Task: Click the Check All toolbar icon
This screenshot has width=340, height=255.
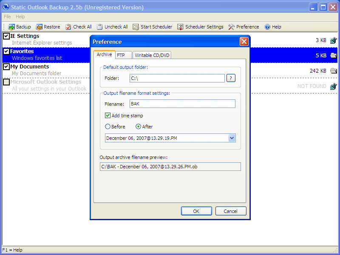Action: click(68, 27)
